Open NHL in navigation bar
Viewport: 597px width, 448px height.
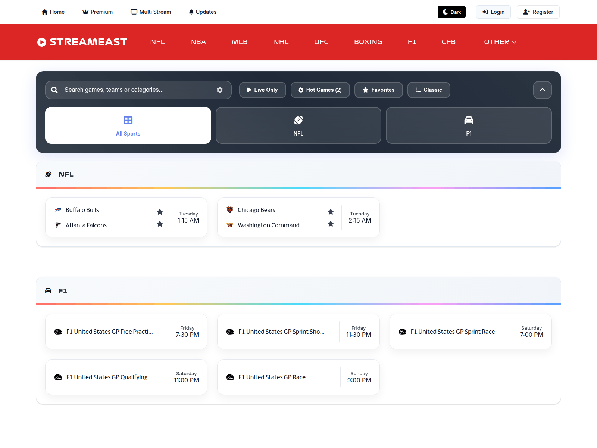coord(281,42)
